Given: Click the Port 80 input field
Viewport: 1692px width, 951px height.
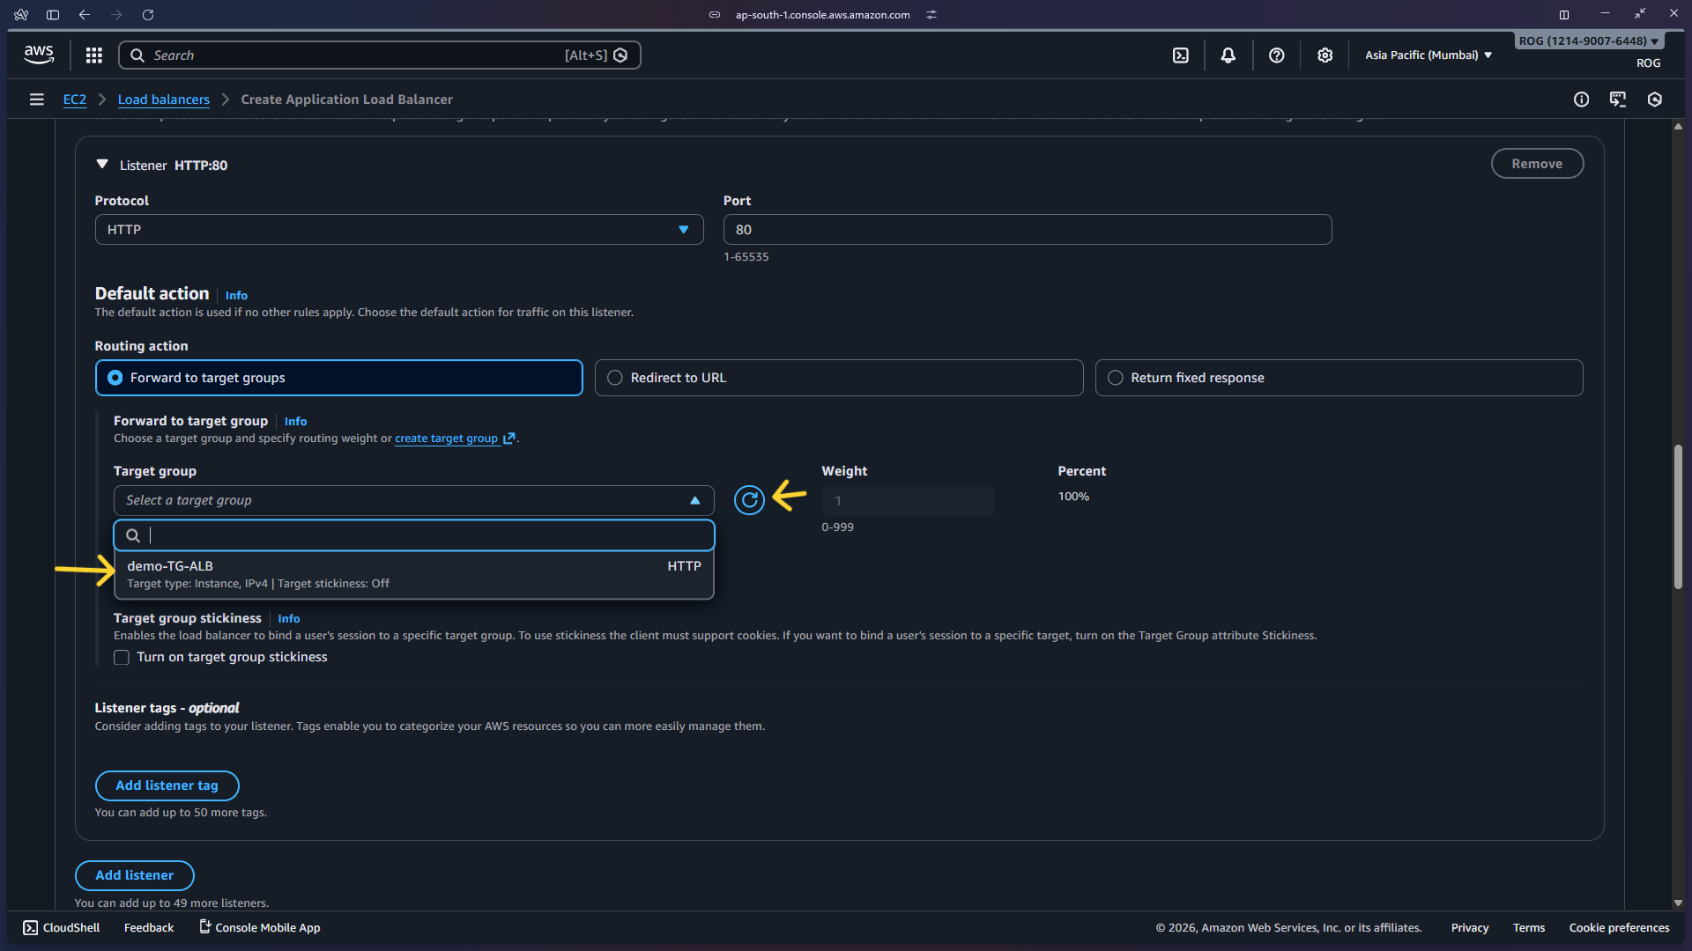Looking at the screenshot, I should click(x=1027, y=230).
